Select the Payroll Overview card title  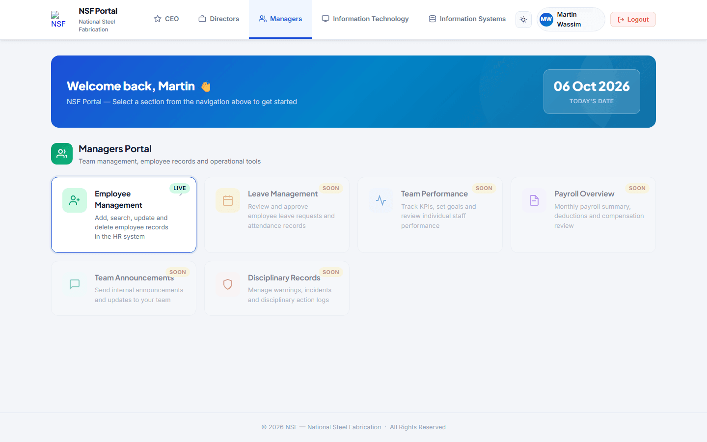(x=584, y=194)
